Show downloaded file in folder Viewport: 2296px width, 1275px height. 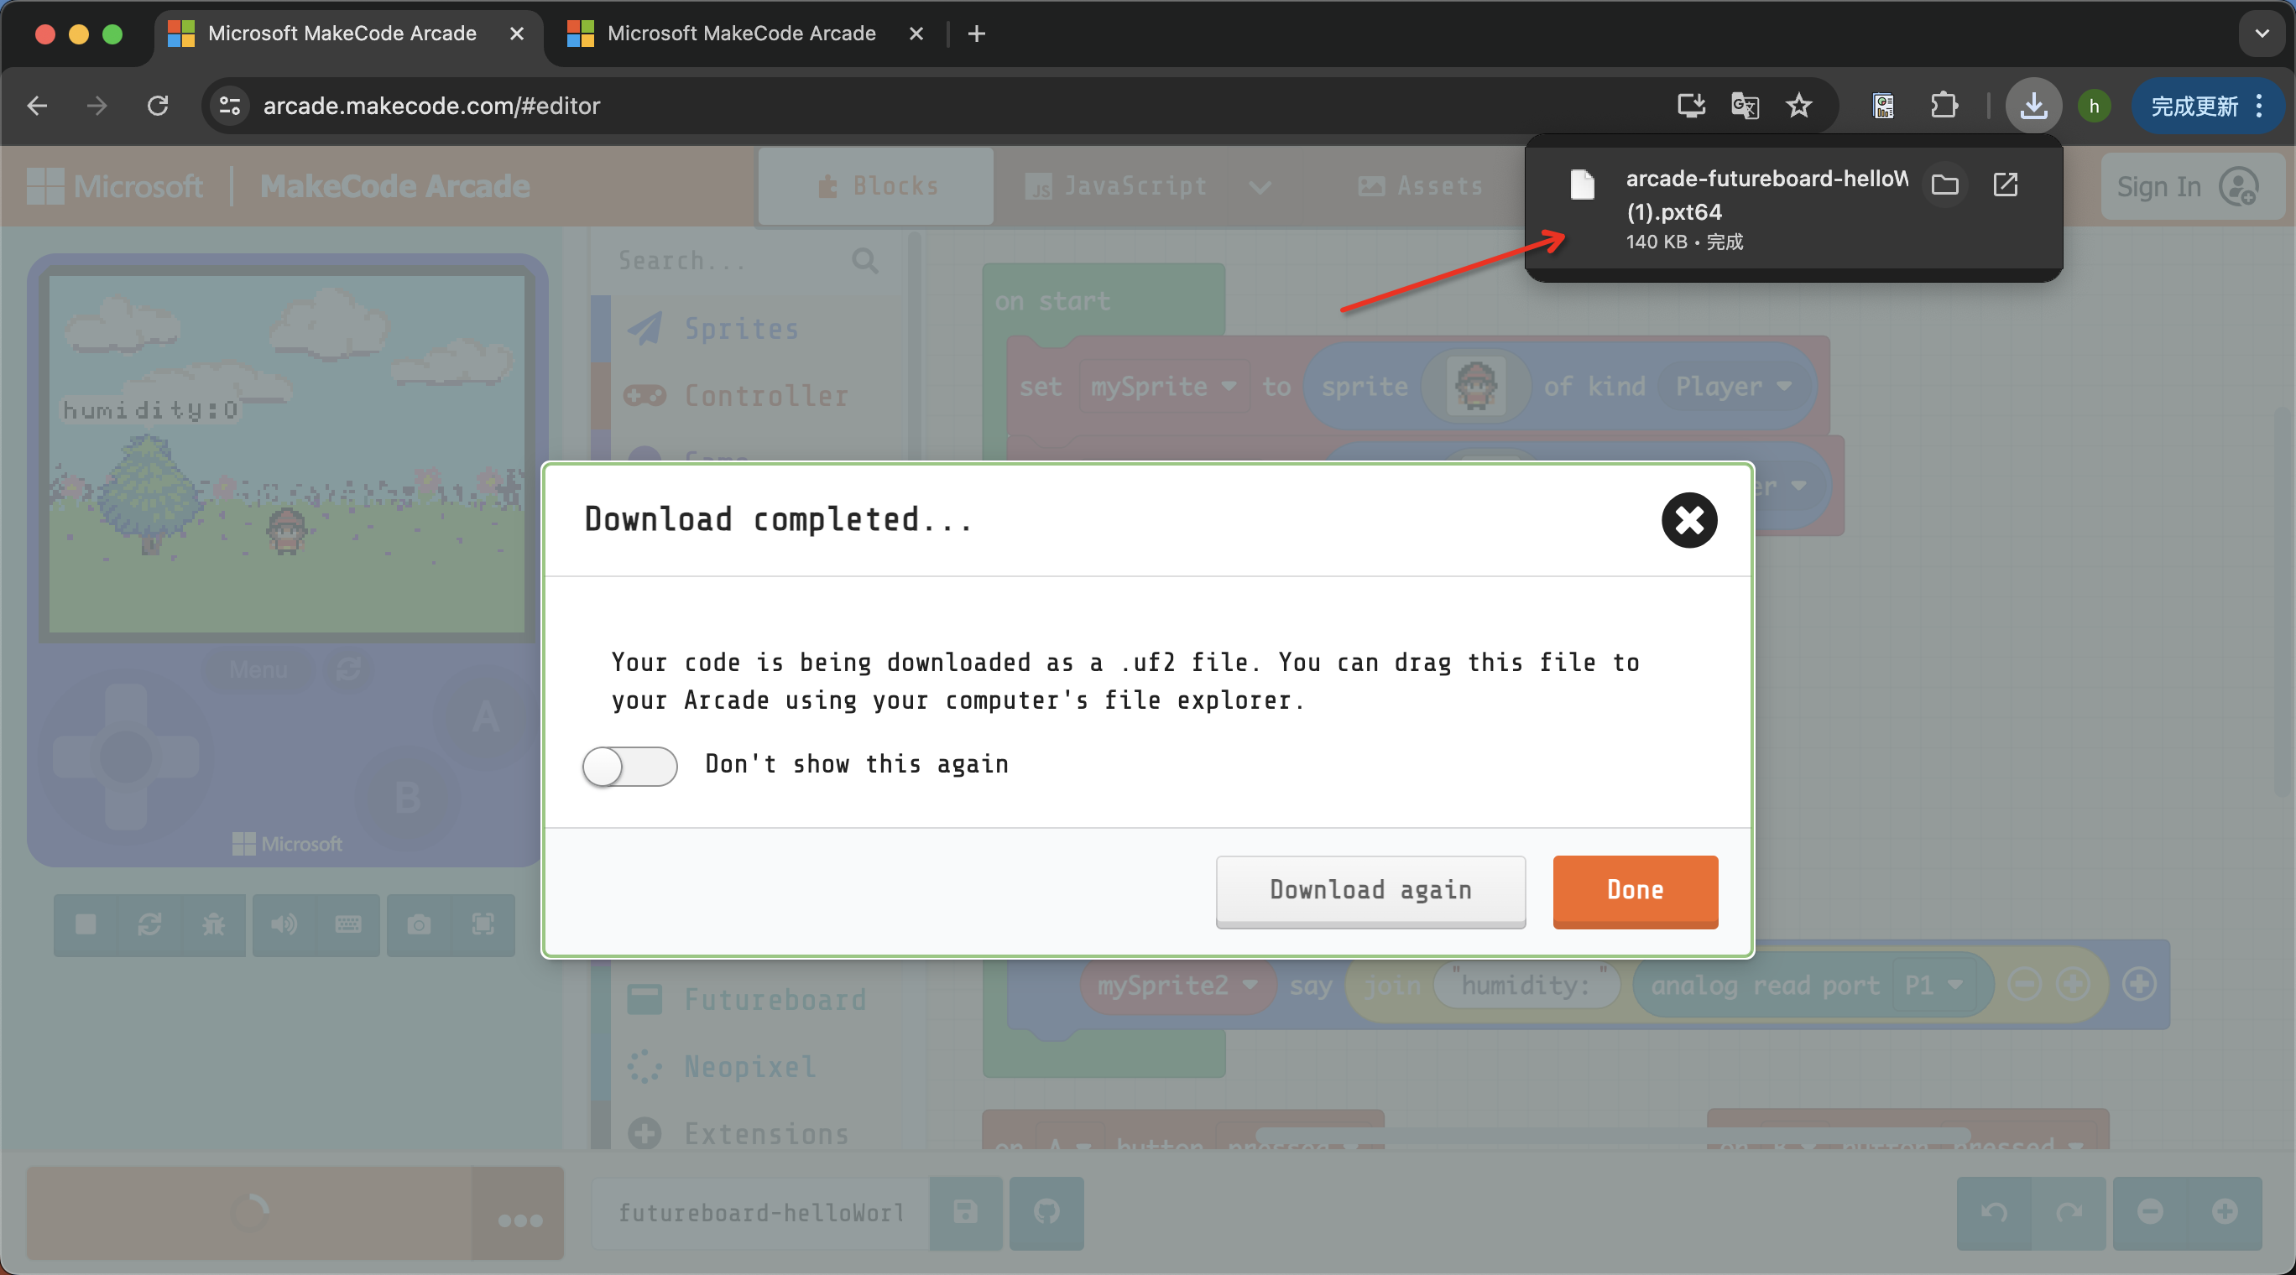1944,185
